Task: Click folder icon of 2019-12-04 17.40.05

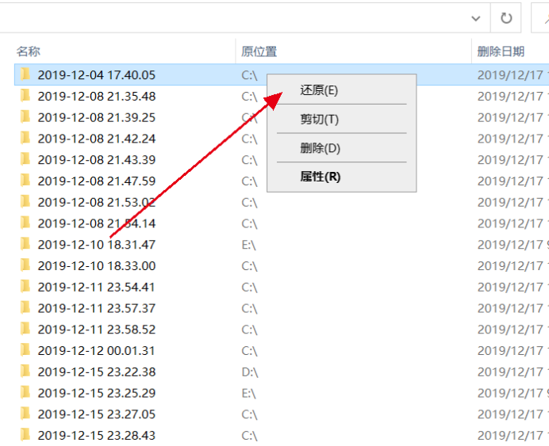Action: [25, 74]
